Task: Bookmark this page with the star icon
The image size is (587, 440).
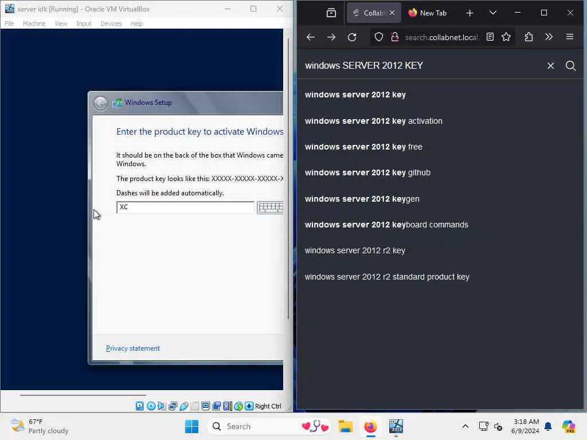Action: point(506,37)
